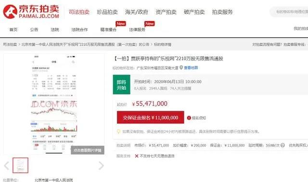This screenshot has width=308, height=182.
Task: Open 法院合作 in secondary navigation
Action: coord(79,30)
